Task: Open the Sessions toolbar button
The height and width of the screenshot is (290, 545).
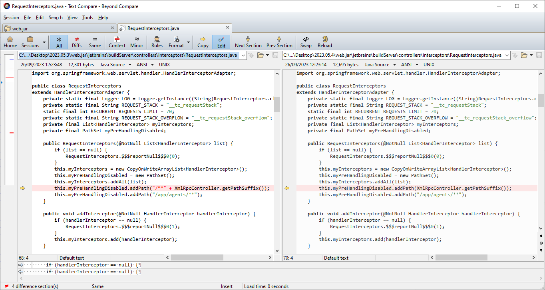Action: point(30,42)
